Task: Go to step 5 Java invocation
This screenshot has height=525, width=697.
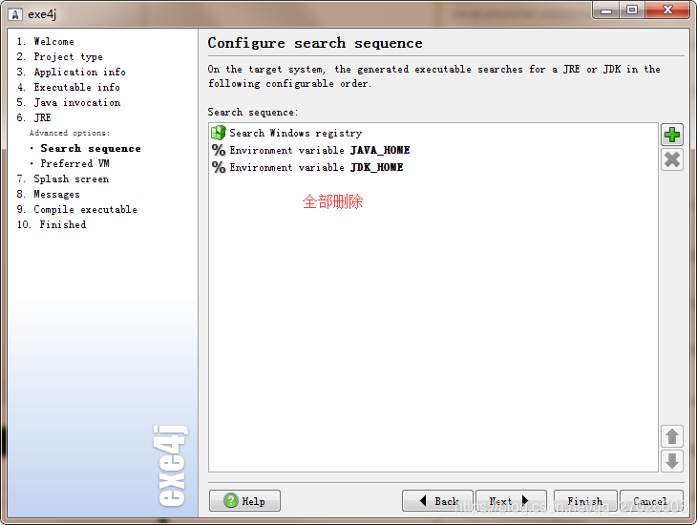Action: pyautogui.click(x=69, y=103)
